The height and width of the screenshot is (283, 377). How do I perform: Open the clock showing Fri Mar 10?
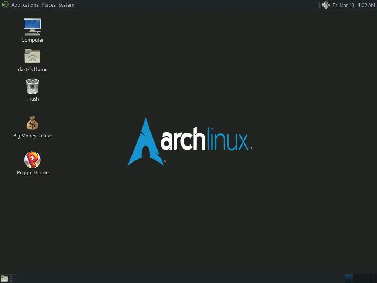[354, 5]
